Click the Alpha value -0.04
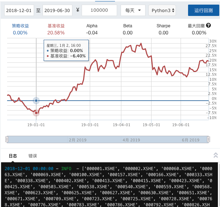The width and height of the screenshot is (220, 207). click(x=92, y=33)
